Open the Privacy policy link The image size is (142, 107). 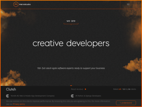[19, 104]
